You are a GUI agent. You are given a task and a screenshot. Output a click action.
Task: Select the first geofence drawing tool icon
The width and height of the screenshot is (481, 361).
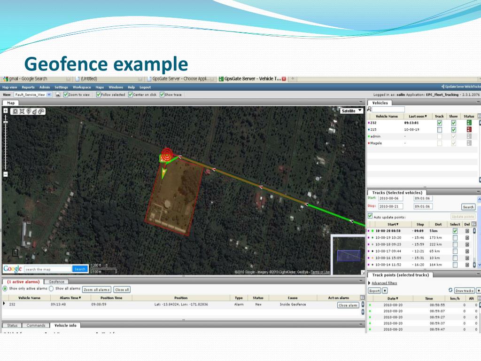click(15, 111)
